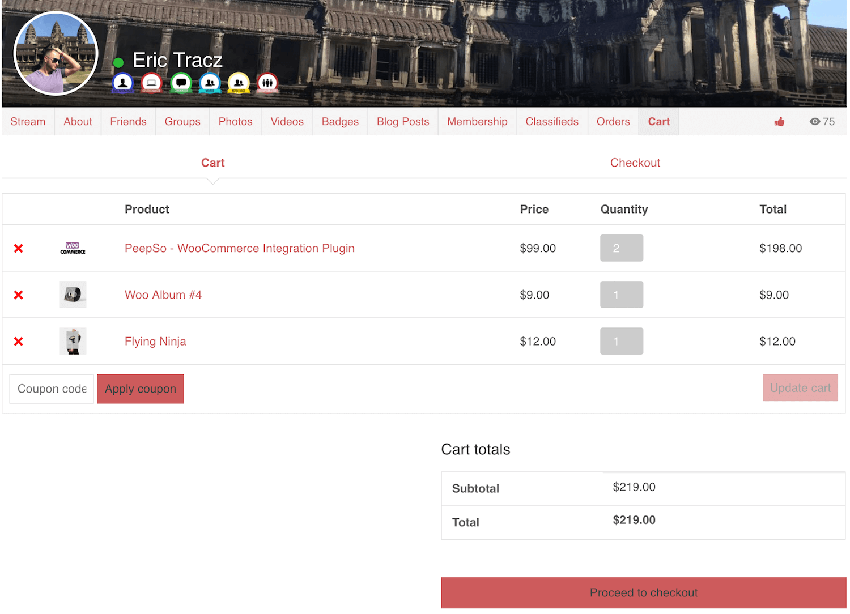Viewport: 850px width, 614px height.
Task: Click Proceed to checkout
Action: (644, 593)
